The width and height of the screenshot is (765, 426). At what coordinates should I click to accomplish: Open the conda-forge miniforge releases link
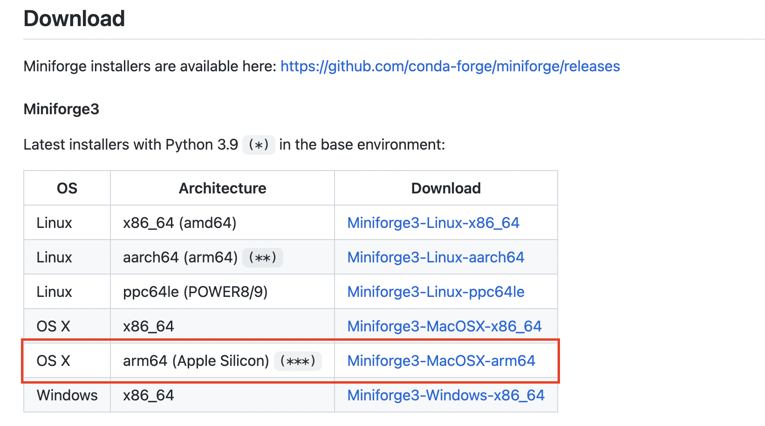(x=450, y=66)
